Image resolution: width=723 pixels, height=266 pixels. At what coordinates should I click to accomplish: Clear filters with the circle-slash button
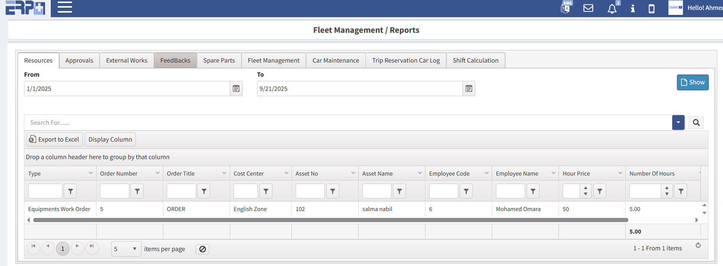[203, 249]
